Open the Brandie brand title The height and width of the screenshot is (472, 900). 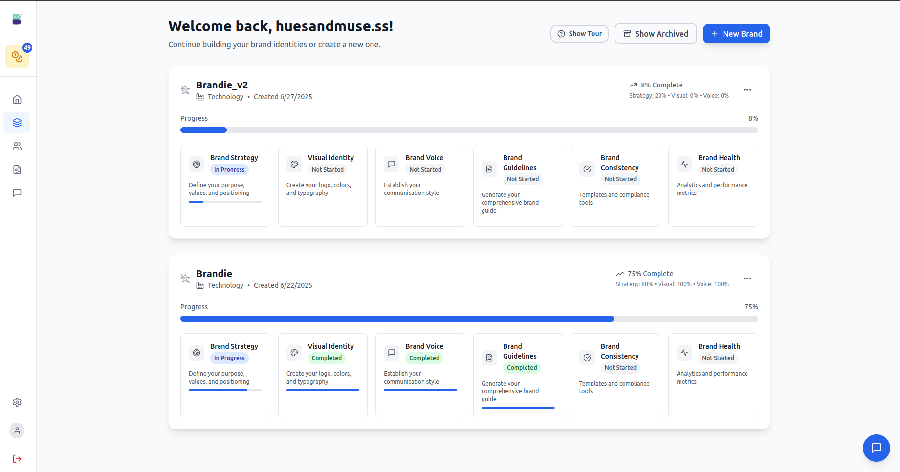pyautogui.click(x=214, y=274)
